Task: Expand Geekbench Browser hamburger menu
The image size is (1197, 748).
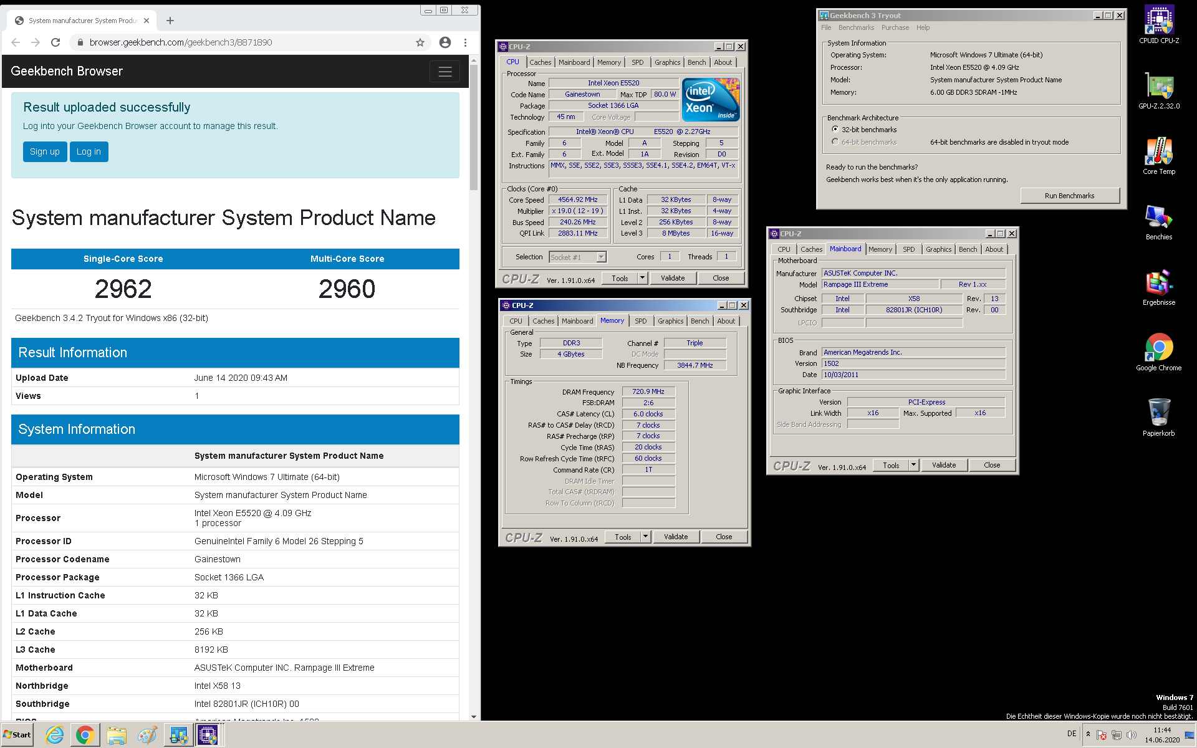Action: tap(445, 72)
